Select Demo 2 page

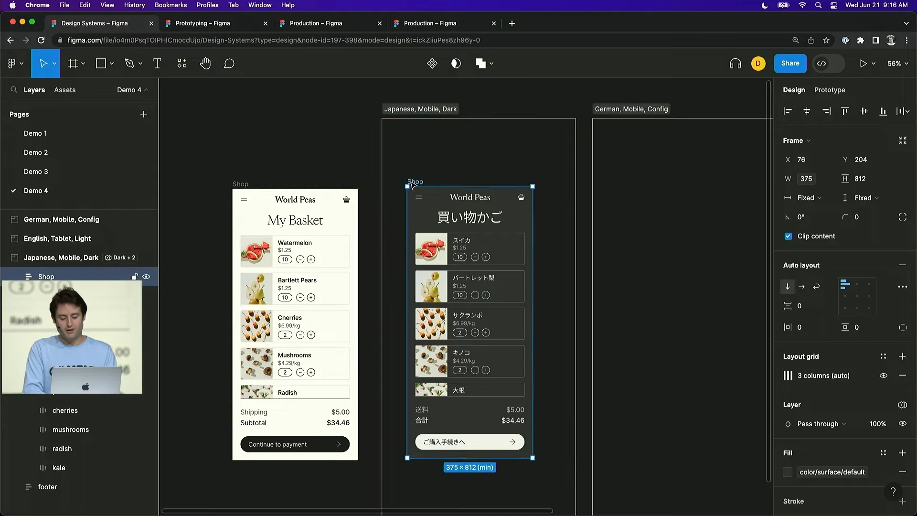[x=36, y=152]
